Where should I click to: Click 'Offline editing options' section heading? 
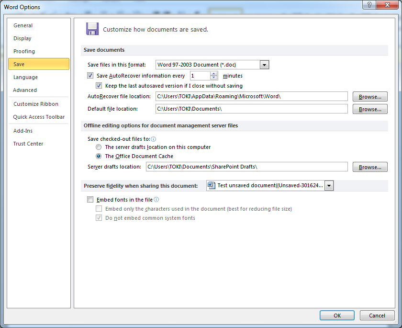click(x=161, y=125)
